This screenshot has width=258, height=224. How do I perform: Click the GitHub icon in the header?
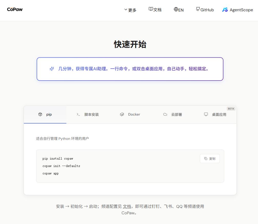(x=198, y=9)
